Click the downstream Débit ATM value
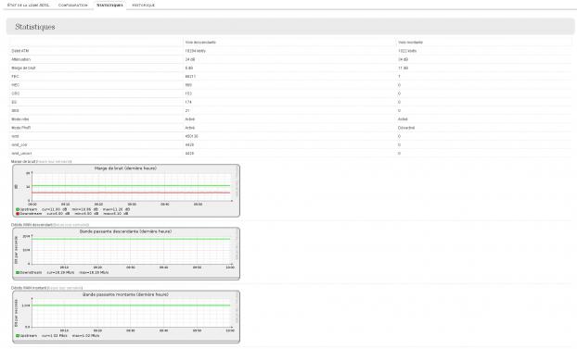Screen dimensions: 577x349 196,51
